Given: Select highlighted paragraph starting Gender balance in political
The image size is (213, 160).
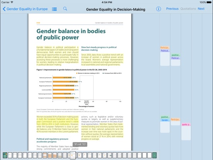Looking at the screenshot, I should 57,56.
